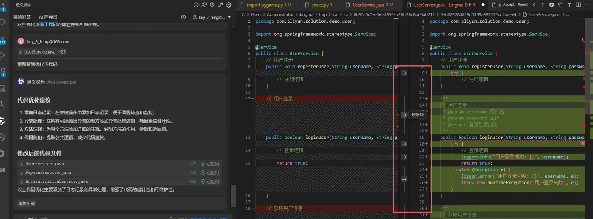Switch to the 智能问答 tab

[22, 17]
